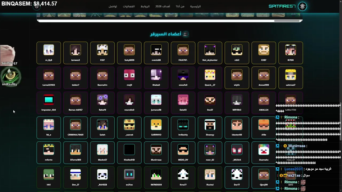The image size is (342, 192).
Task: Click Jumana98 member avatar
Action: click(156, 100)
